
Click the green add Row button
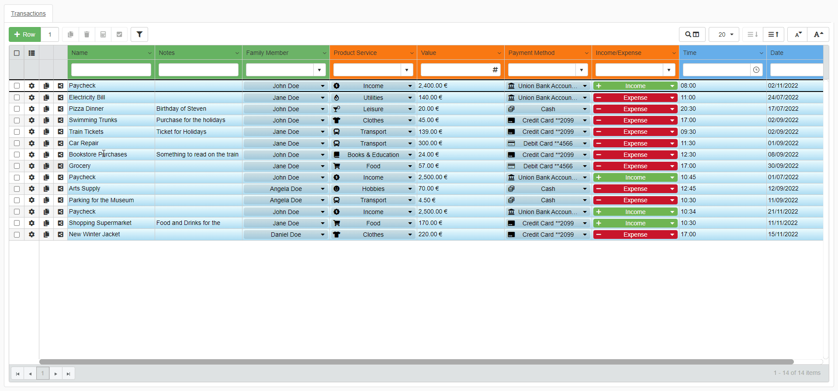25,34
